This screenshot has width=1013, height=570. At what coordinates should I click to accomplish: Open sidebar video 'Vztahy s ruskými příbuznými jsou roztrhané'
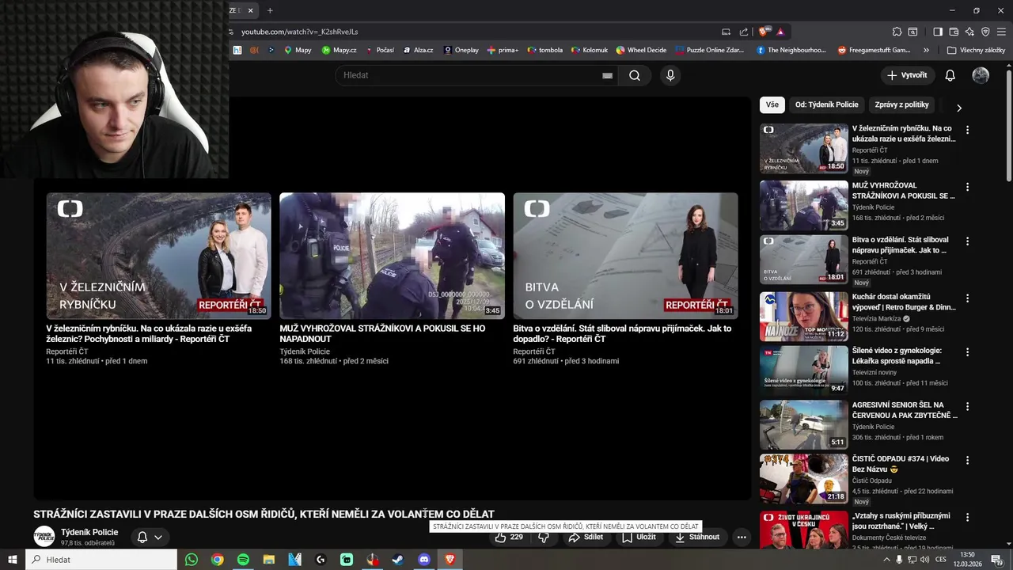point(901,521)
